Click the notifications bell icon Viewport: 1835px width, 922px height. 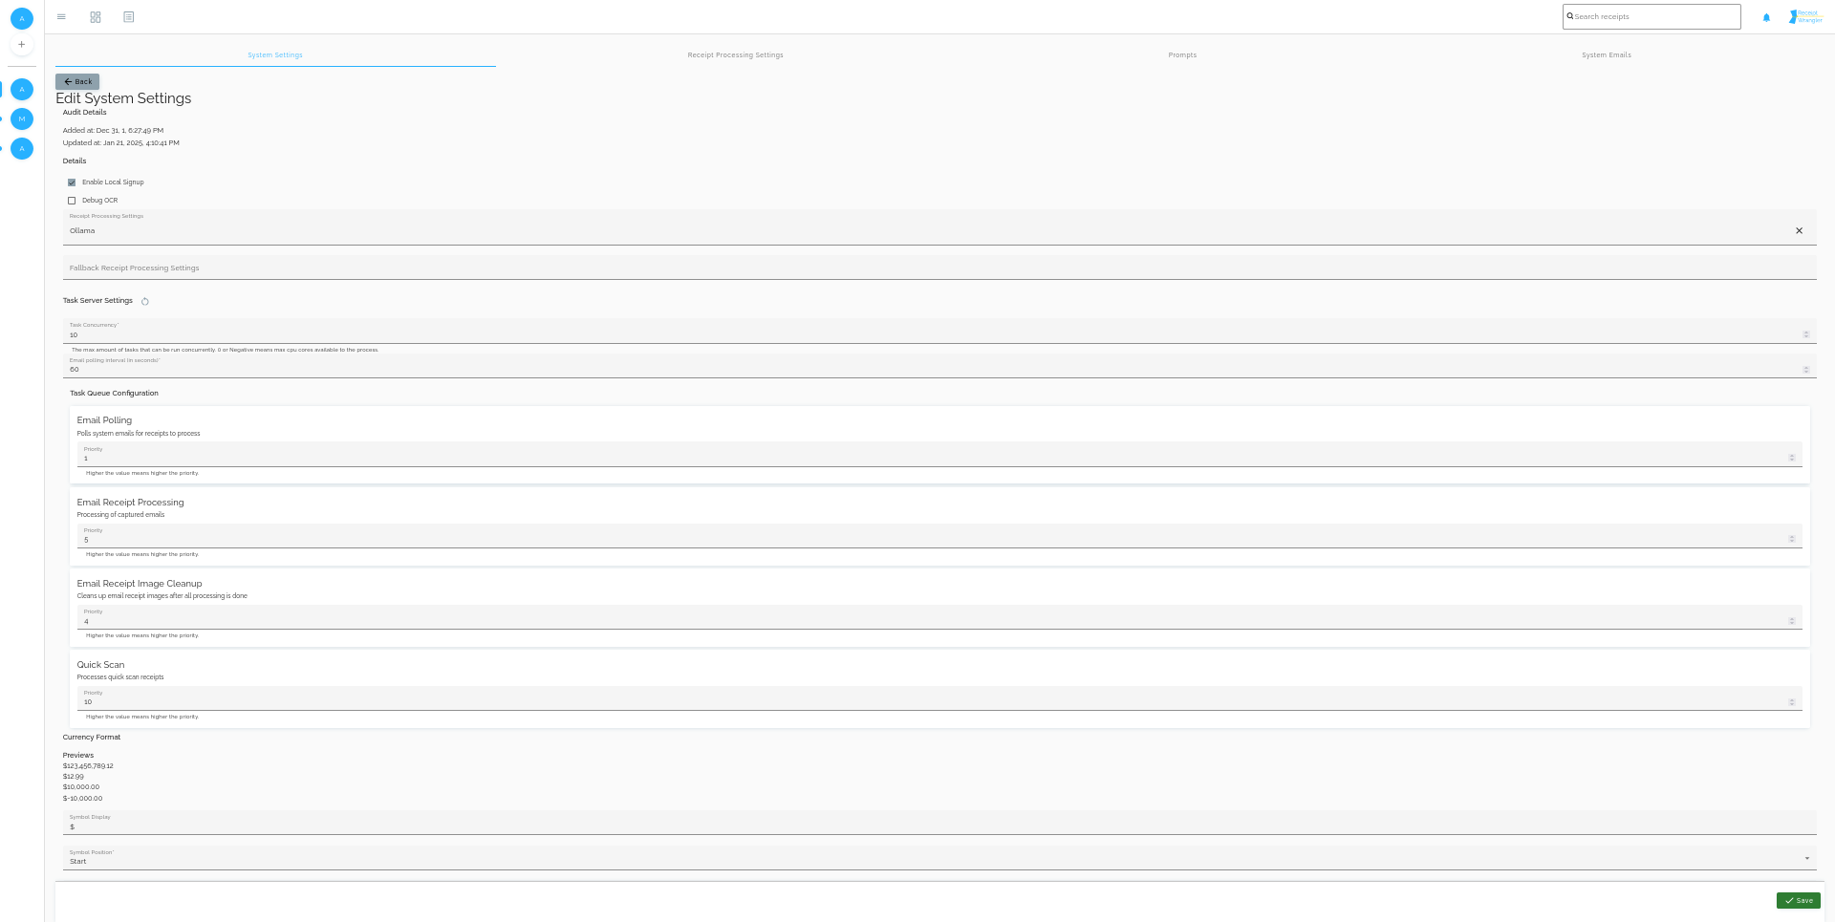1766,17
